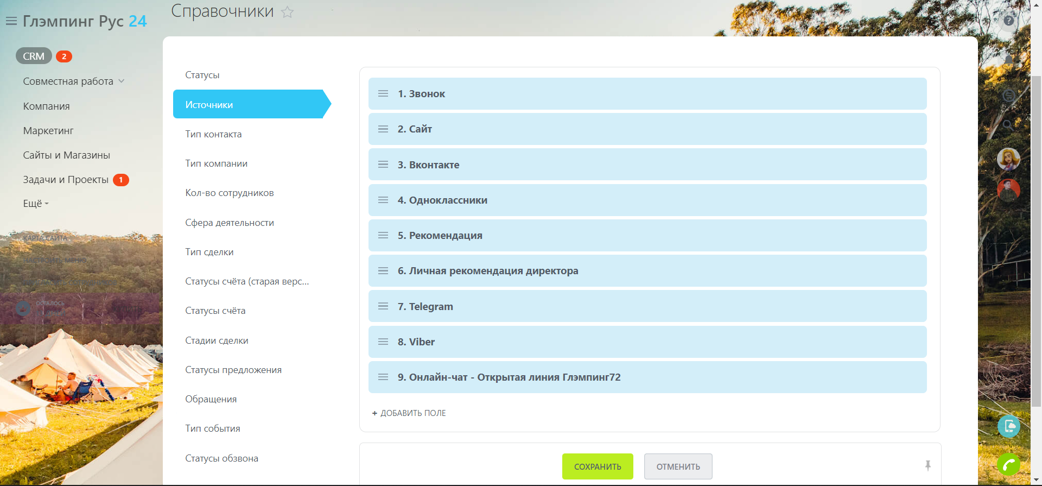Image resolution: width=1042 pixels, height=486 pixels.
Task: Open notifications with the bell icon
Action: [1009, 60]
